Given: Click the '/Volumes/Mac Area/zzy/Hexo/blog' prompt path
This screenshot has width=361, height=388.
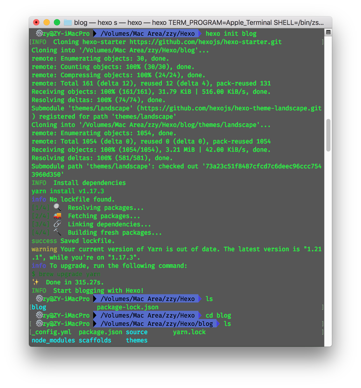Looking at the screenshot, I should point(157,324).
